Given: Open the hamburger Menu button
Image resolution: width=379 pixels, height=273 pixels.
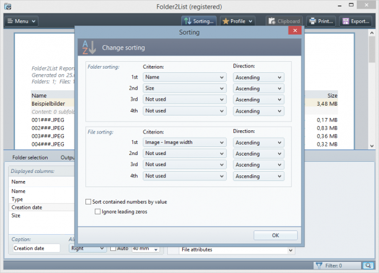Looking at the screenshot, I should 21,21.
